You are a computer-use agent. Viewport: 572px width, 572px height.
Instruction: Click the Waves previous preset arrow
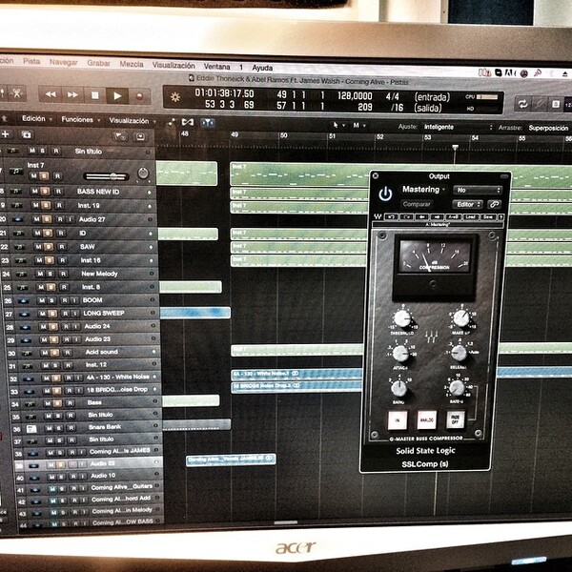pyautogui.click(x=422, y=216)
